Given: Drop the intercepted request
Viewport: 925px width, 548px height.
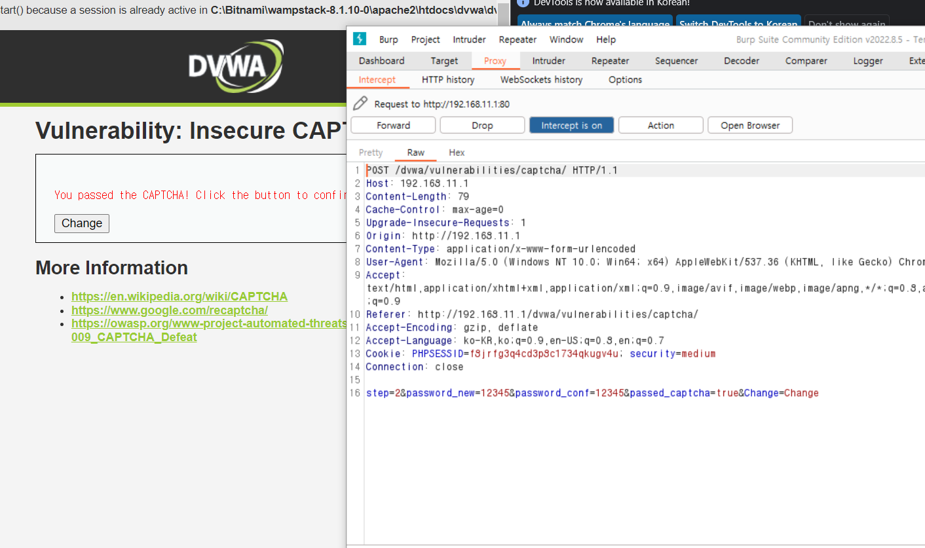Looking at the screenshot, I should click(x=482, y=125).
